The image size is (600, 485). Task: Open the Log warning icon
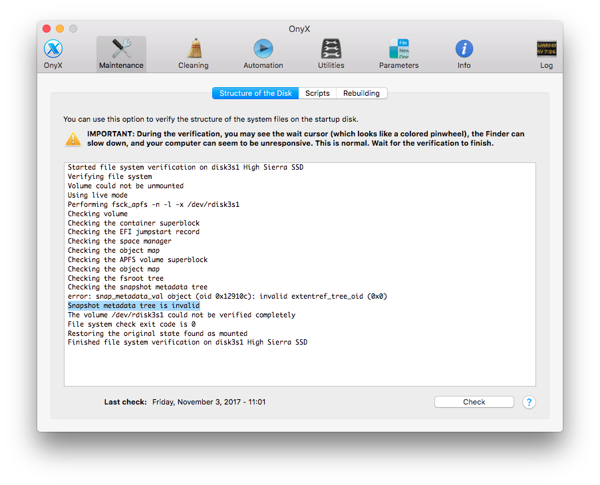pyautogui.click(x=546, y=49)
